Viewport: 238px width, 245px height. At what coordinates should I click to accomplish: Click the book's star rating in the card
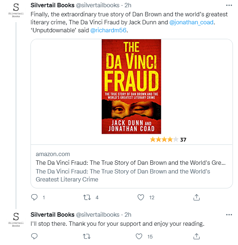pos(164,139)
